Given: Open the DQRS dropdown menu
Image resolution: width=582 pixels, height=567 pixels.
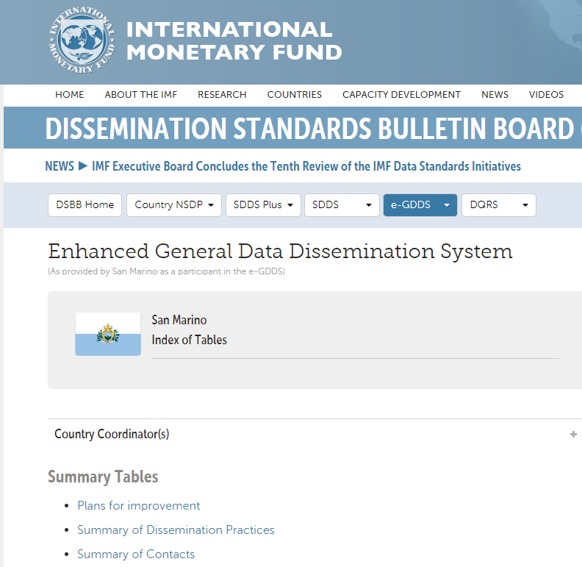Looking at the screenshot, I should click(498, 204).
